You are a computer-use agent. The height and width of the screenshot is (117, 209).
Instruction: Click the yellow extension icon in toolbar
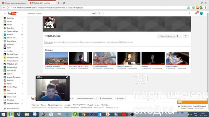coord(197,7)
